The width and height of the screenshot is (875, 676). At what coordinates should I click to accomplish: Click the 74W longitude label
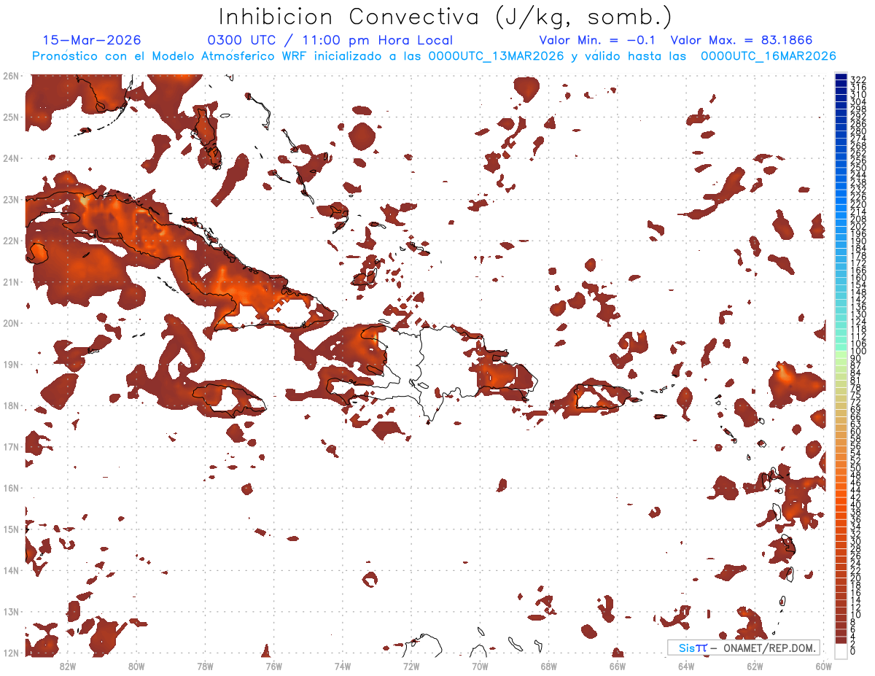pyautogui.click(x=343, y=666)
